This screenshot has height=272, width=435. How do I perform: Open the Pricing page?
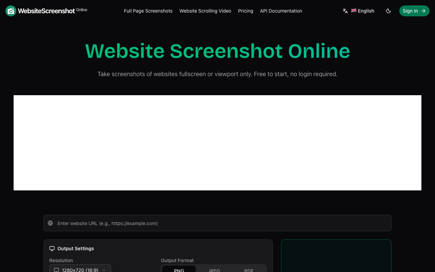tap(245, 11)
